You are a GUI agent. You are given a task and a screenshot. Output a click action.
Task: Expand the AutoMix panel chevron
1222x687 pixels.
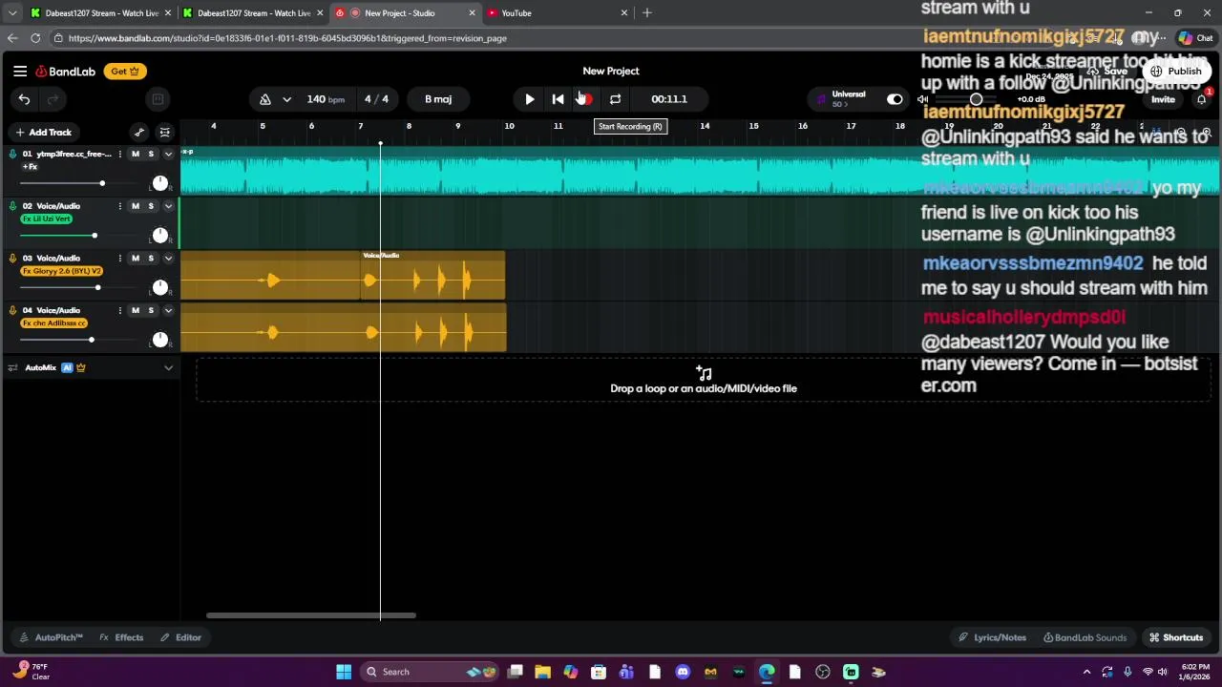click(x=168, y=367)
